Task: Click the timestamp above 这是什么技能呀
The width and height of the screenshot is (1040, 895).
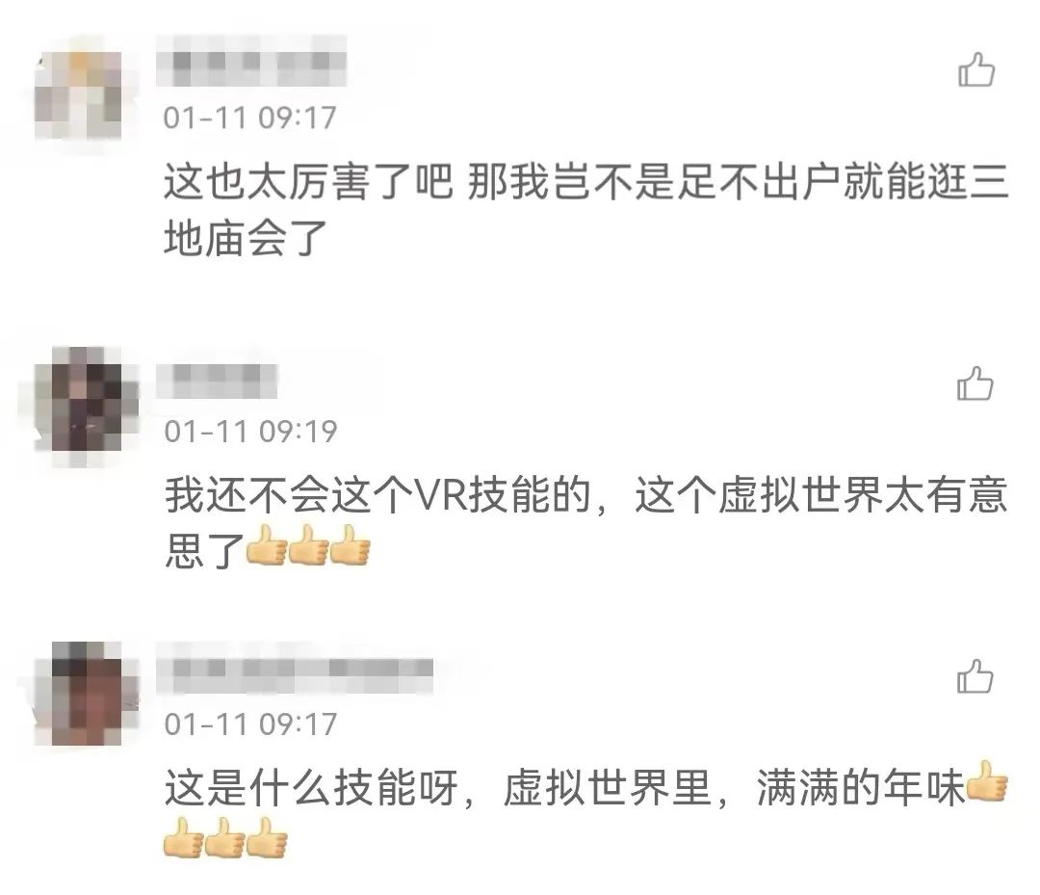Action: point(250,724)
